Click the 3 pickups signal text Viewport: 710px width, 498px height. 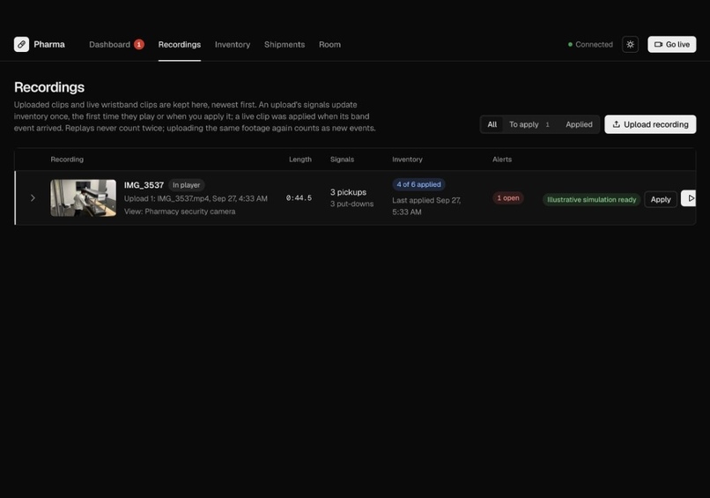click(x=348, y=192)
